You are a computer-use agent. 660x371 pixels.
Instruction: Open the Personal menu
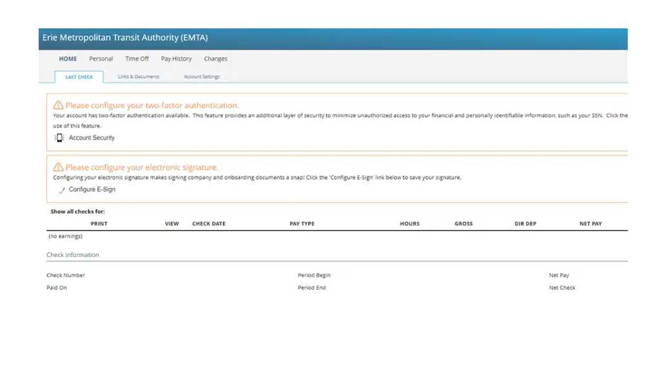(101, 59)
